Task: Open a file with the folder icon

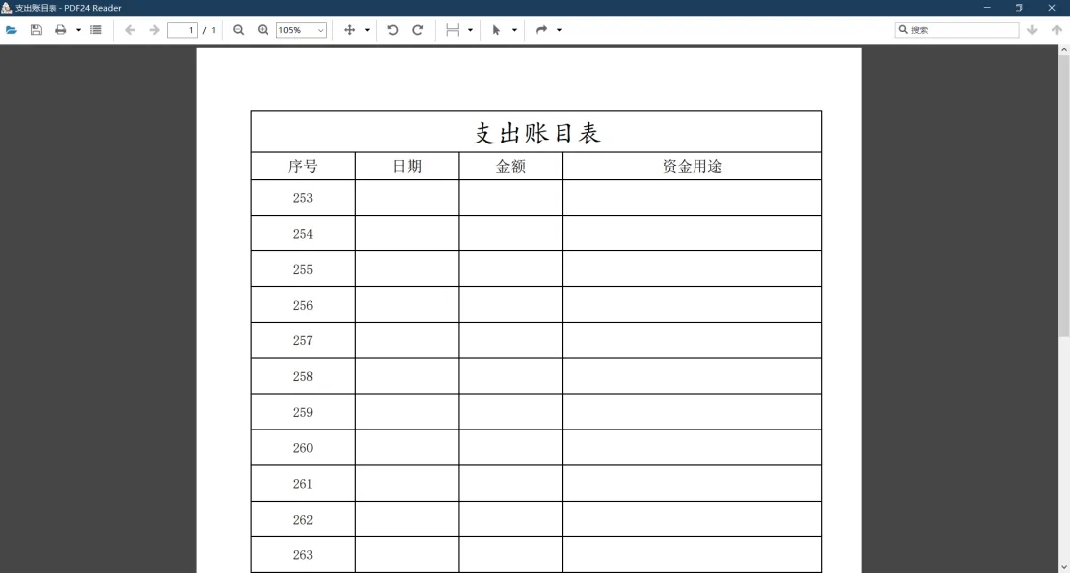Action: click(x=11, y=30)
